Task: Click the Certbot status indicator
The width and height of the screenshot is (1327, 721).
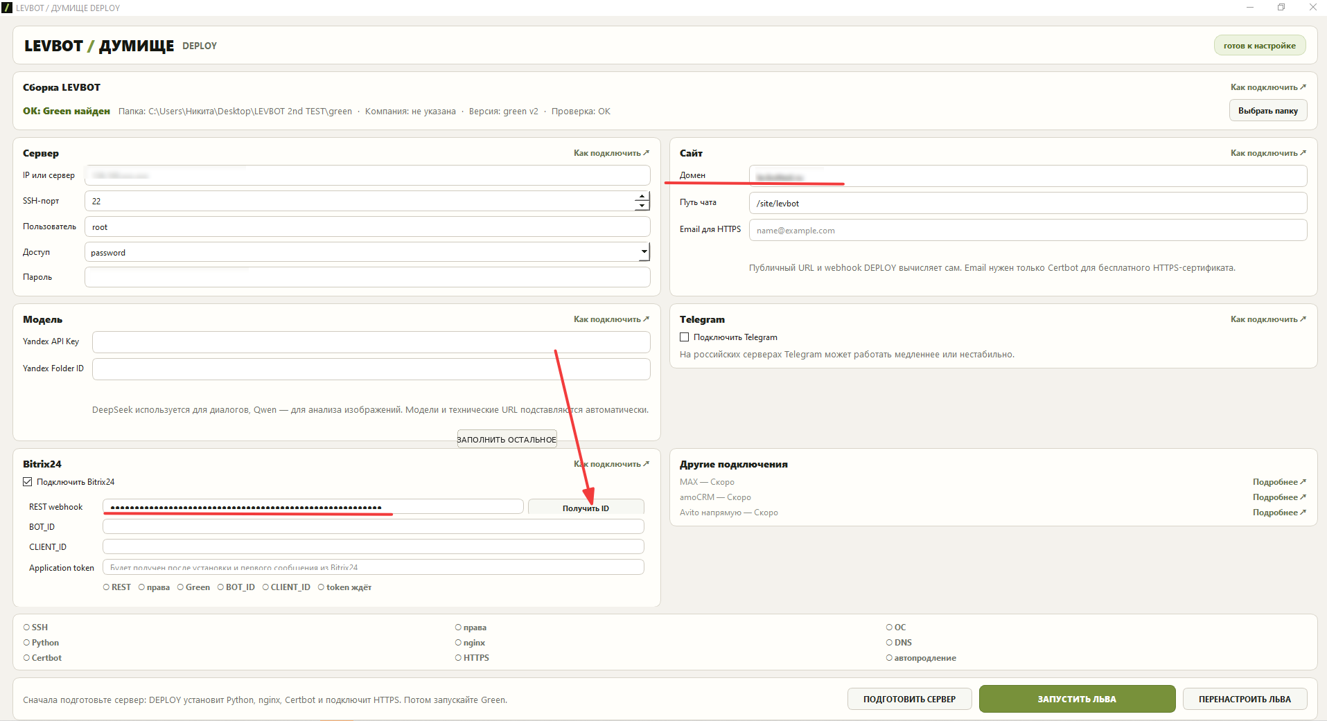Action: (43, 658)
